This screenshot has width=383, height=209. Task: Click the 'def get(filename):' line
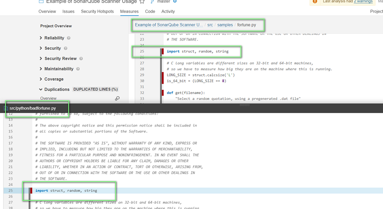coord(186,93)
